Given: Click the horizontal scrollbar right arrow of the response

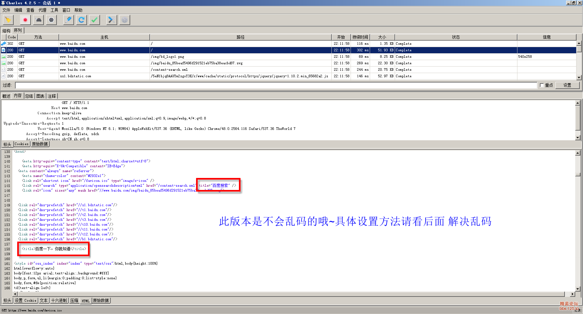Looking at the screenshot, I should 572,294.
